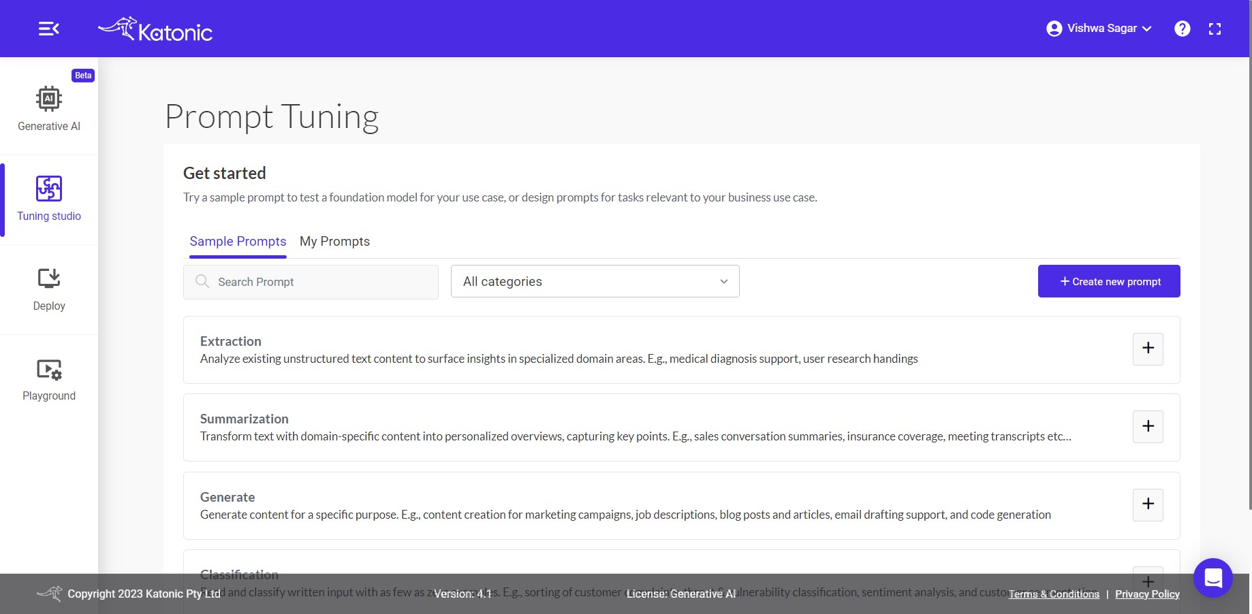
Task: Expand the Generate prompt with plus
Action: point(1148,504)
